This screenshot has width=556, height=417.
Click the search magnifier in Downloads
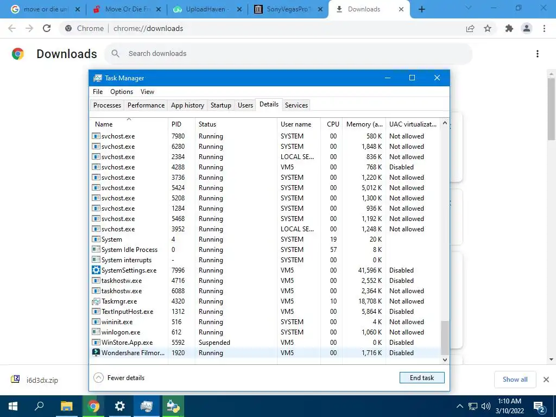(115, 54)
